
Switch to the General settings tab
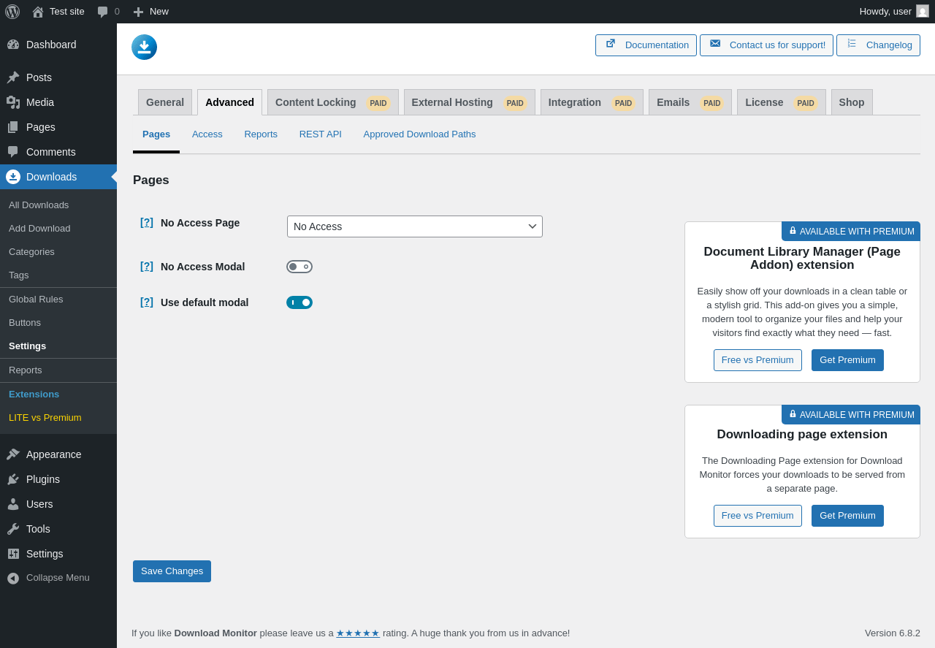165,102
